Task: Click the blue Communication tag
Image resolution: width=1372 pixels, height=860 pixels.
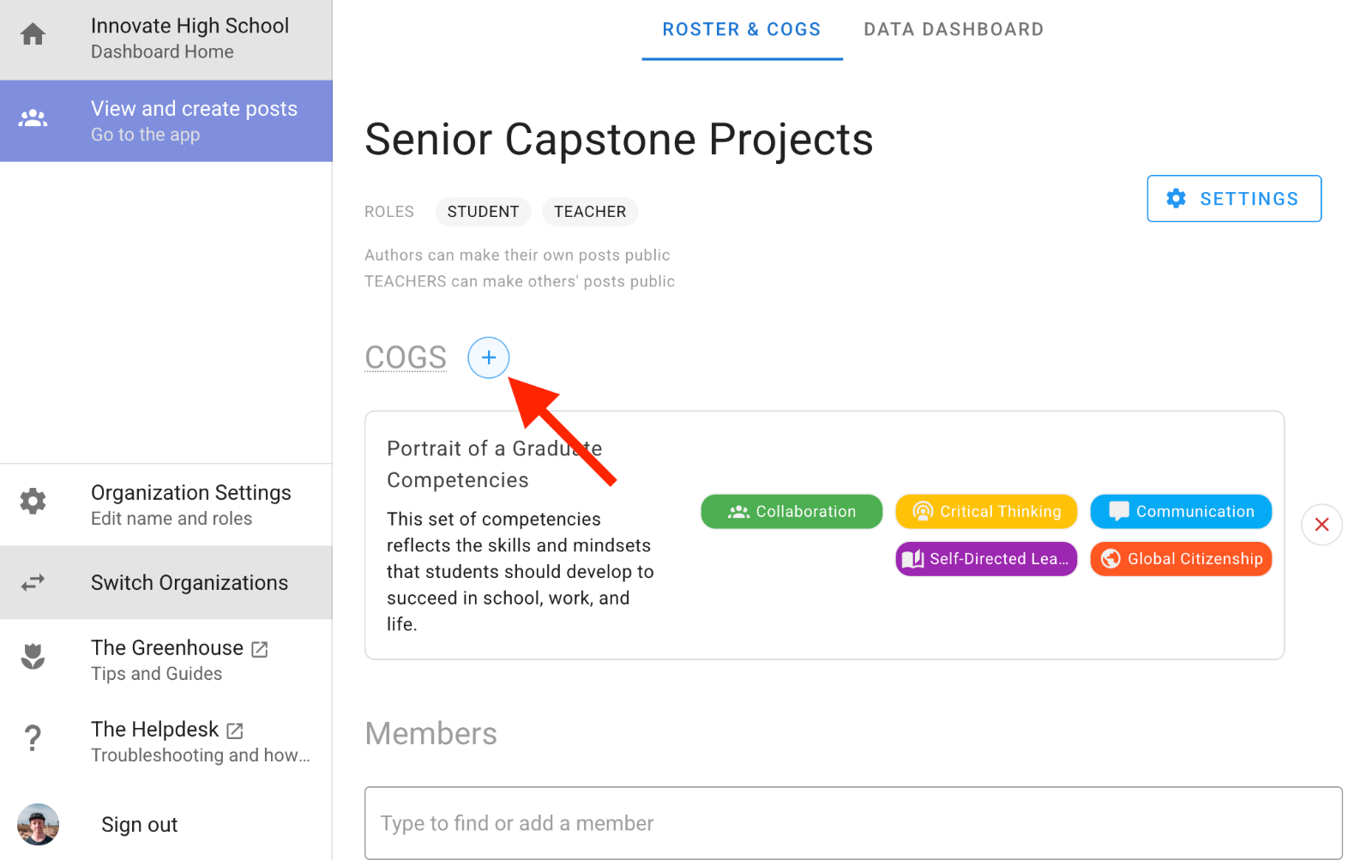Action: [x=1180, y=512]
